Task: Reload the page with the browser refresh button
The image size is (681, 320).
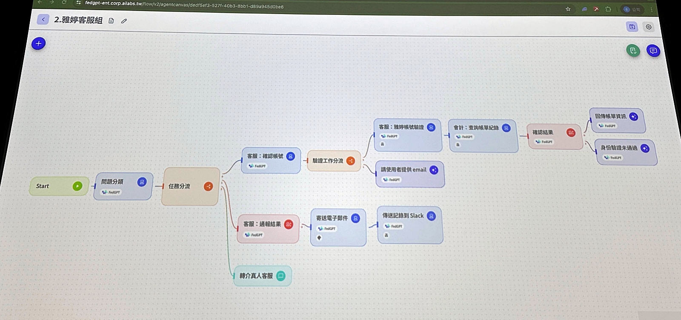Action: (x=64, y=2)
